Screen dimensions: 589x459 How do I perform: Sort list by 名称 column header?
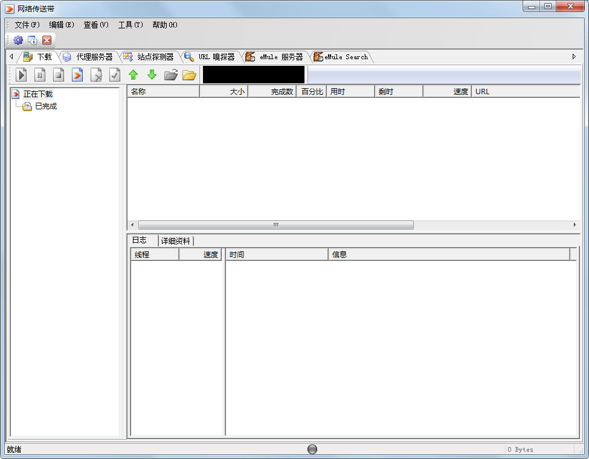(x=163, y=92)
